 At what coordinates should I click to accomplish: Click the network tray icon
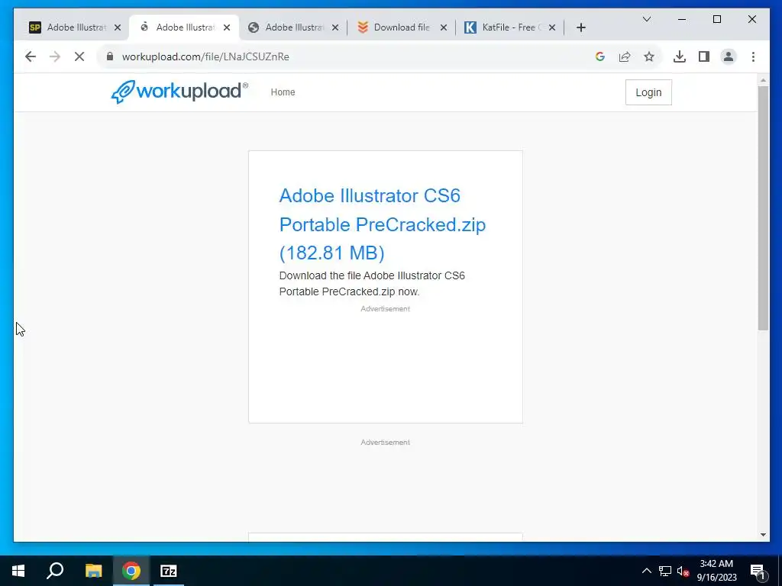tap(665, 571)
